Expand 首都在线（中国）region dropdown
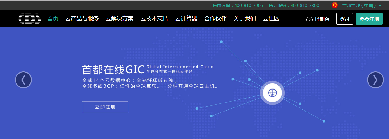Screen dimensions: 389x139 pos(362,6)
